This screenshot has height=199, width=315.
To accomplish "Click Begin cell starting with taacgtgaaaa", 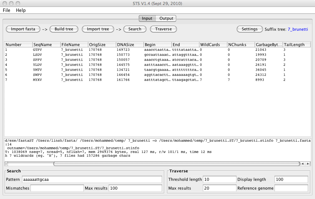I will (158, 70).
